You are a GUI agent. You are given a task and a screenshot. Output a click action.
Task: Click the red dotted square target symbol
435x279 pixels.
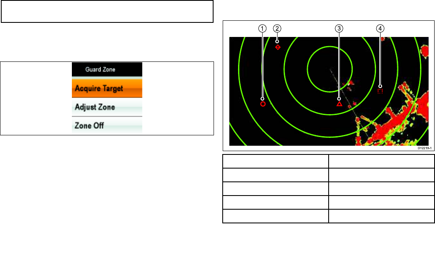point(380,91)
